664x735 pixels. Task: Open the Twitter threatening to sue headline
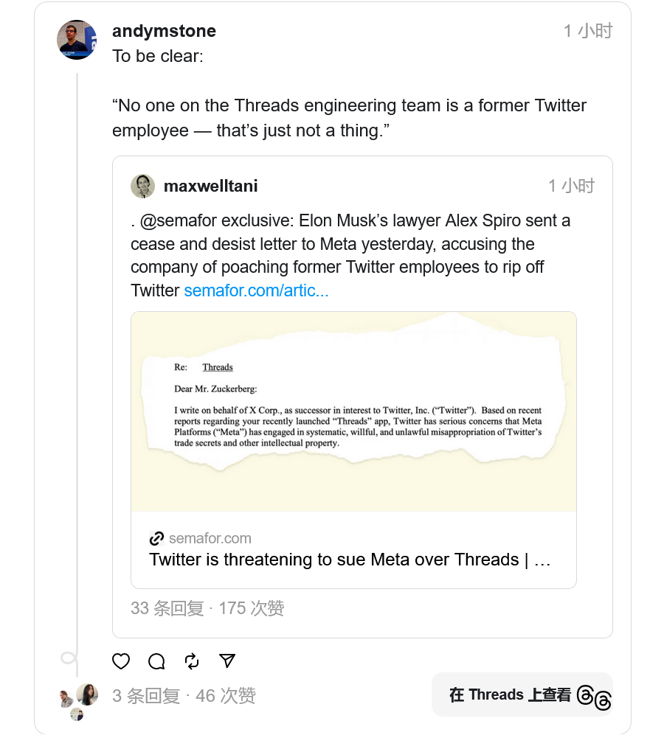350,560
